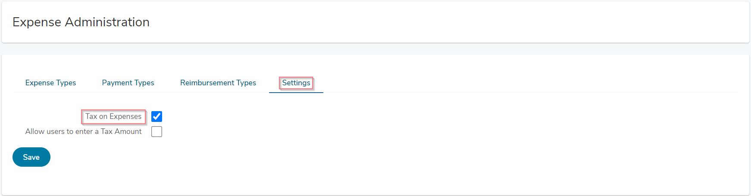The height and width of the screenshot is (196, 751).
Task: Click the Expense Administration page heading
Action: [81, 22]
